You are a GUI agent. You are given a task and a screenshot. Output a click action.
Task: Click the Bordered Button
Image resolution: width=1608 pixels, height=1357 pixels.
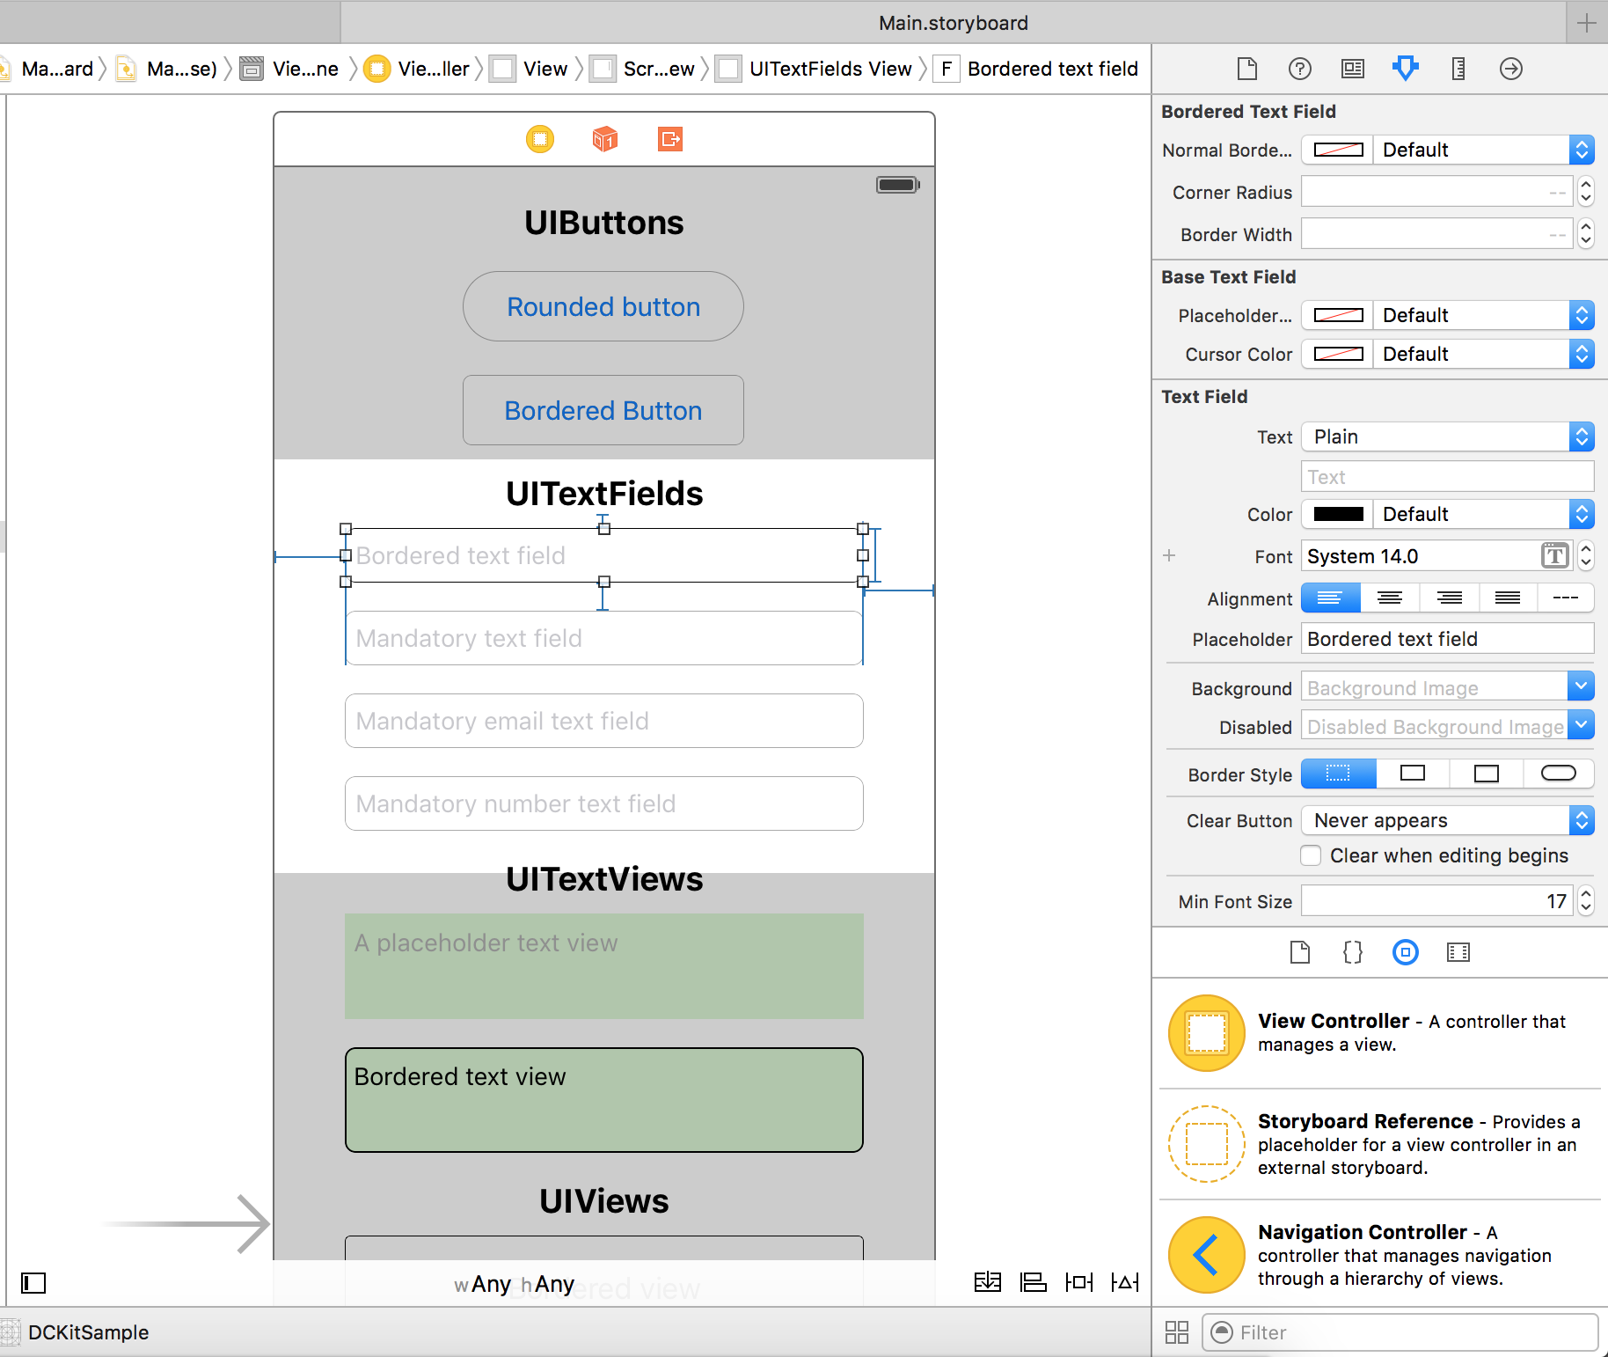click(603, 410)
